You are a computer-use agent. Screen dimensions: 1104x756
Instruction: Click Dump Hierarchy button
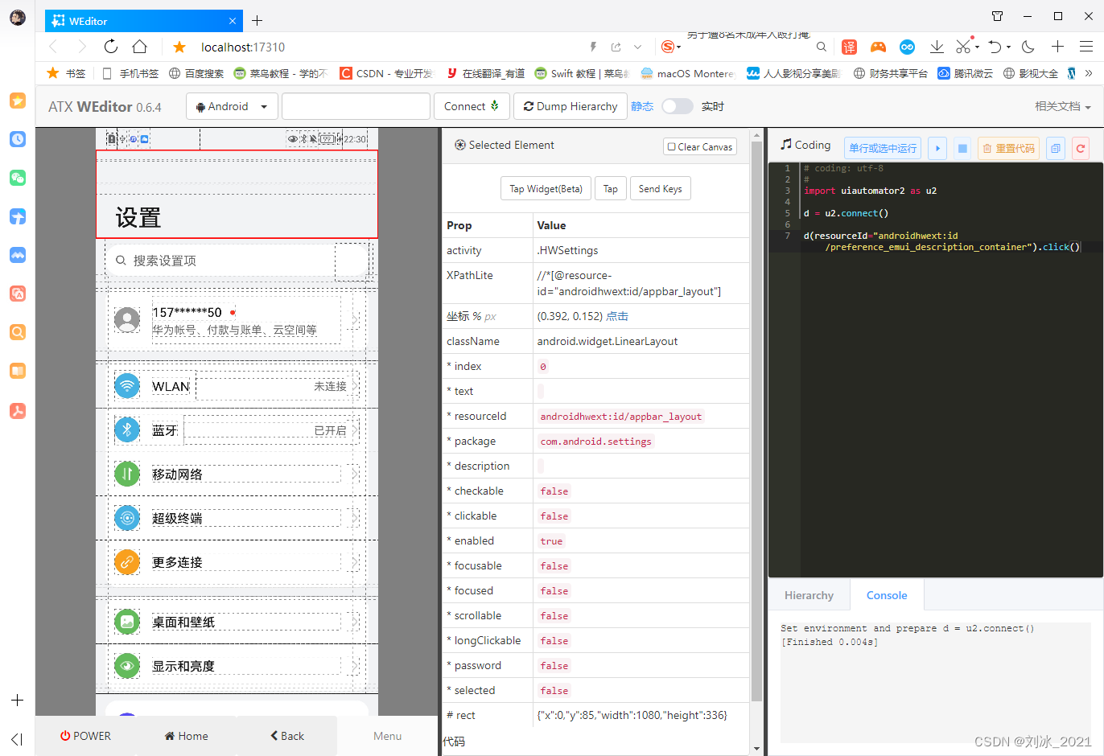(571, 106)
